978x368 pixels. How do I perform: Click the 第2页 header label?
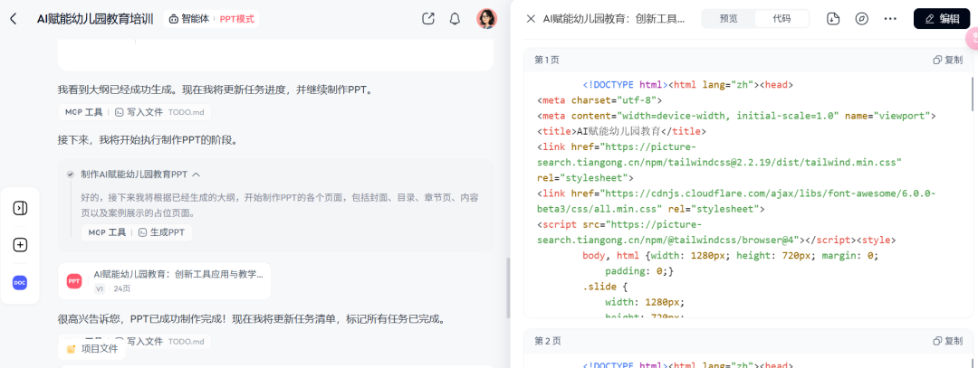[x=547, y=341]
